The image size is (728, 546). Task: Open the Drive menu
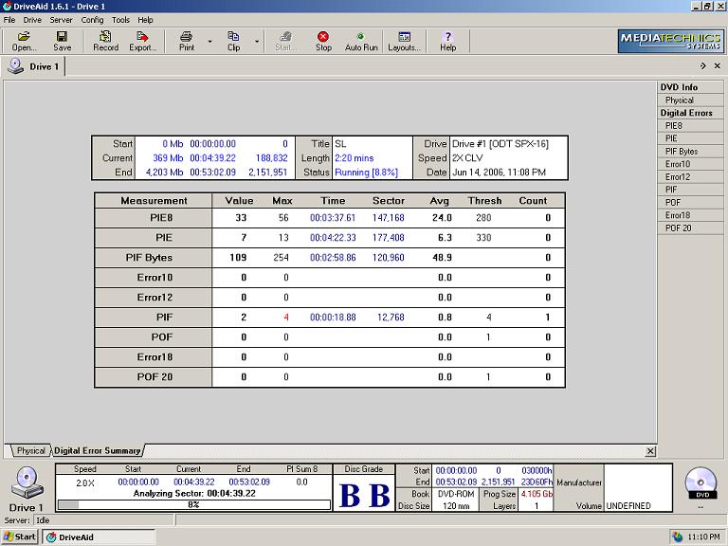(x=32, y=20)
